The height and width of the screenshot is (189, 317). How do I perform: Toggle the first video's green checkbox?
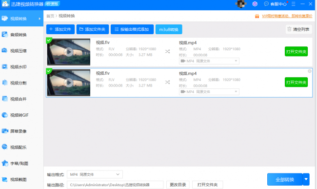[x=49, y=40]
